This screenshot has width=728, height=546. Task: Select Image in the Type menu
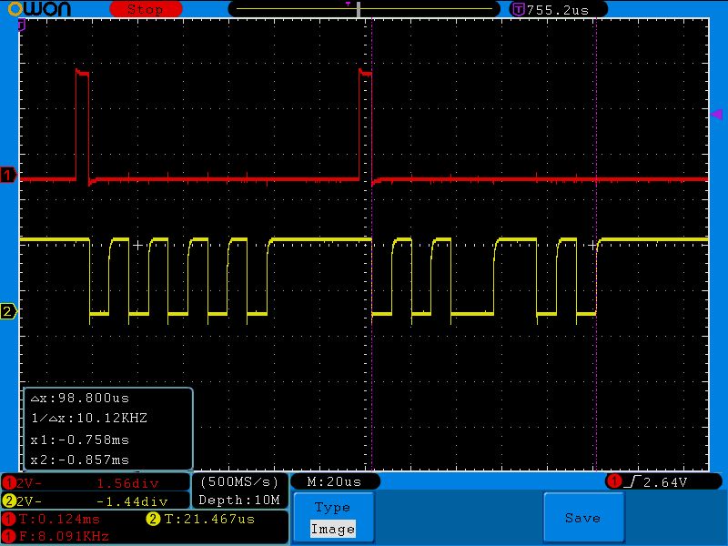click(x=334, y=529)
